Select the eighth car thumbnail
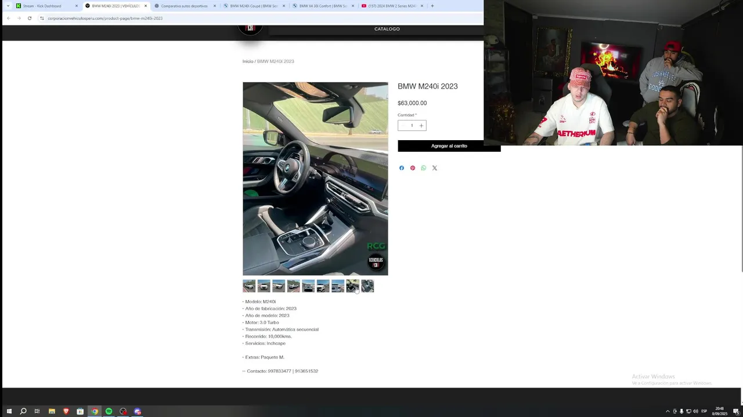This screenshot has height=417, width=743. pos(353,286)
